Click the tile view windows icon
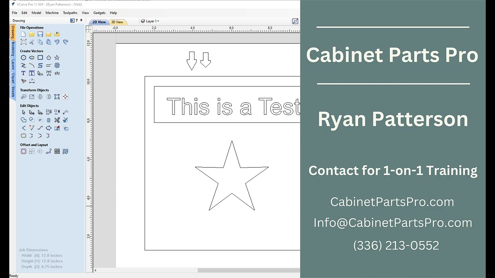The image size is (495, 278). point(295,21)
